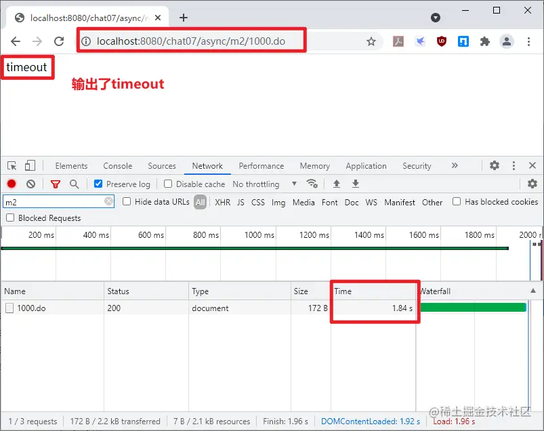
Task: Clear the m2 filter text
Action: tap(108, 201)
